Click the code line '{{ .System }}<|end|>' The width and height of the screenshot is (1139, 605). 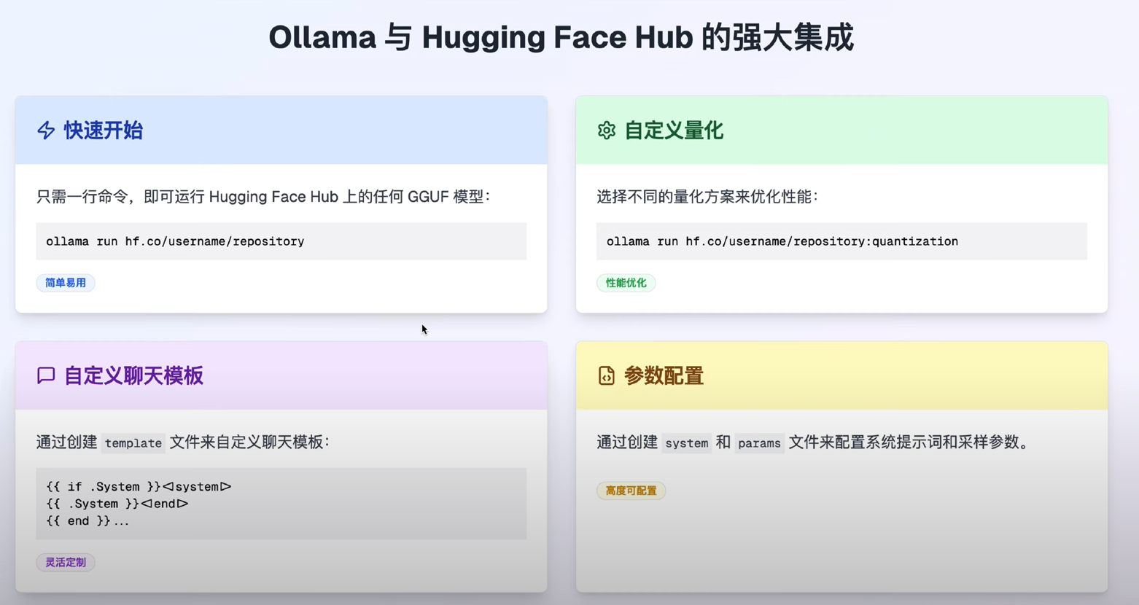pos(117,504)
